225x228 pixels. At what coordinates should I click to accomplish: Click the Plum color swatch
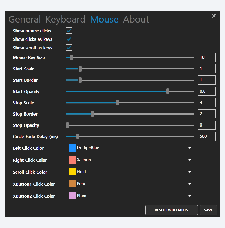tap(72, 196)
